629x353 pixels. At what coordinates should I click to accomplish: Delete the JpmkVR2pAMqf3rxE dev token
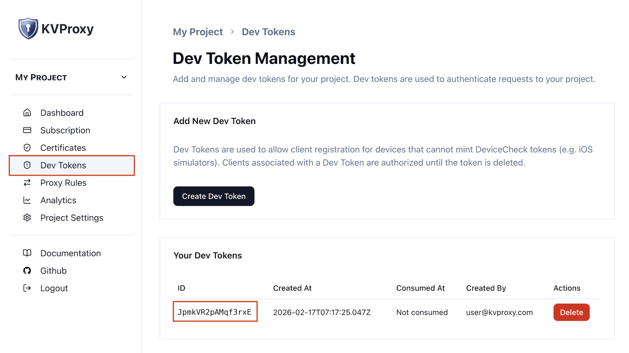pyautogui.click(x=571, y=312)
